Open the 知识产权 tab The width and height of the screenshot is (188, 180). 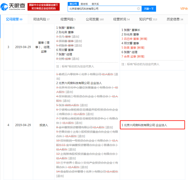pyautogui.click(x=148, y=19)
